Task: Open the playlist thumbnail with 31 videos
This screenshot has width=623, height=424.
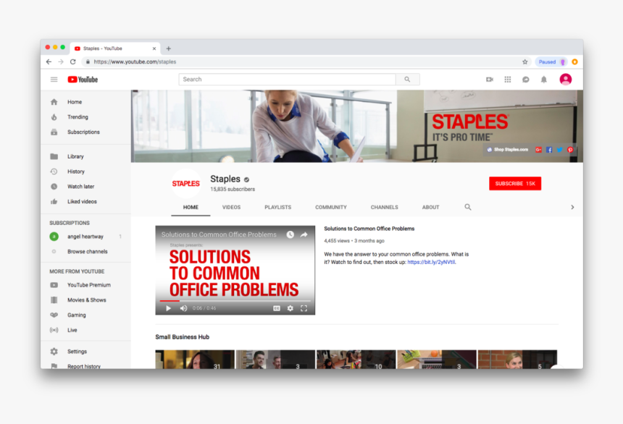Action: click(195, 360)
